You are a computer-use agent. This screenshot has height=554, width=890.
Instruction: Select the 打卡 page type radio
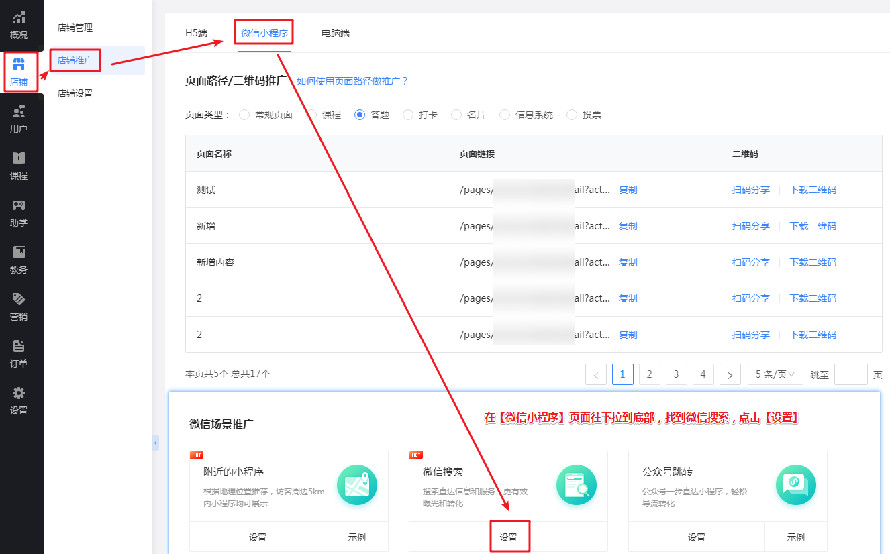[x=408, y=115]
